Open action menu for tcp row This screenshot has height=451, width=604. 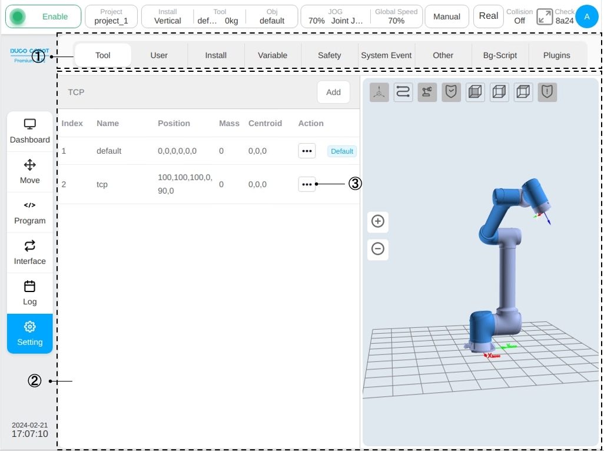pos(307,184)
